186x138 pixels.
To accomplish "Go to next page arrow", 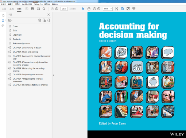I will coord(57,9).
